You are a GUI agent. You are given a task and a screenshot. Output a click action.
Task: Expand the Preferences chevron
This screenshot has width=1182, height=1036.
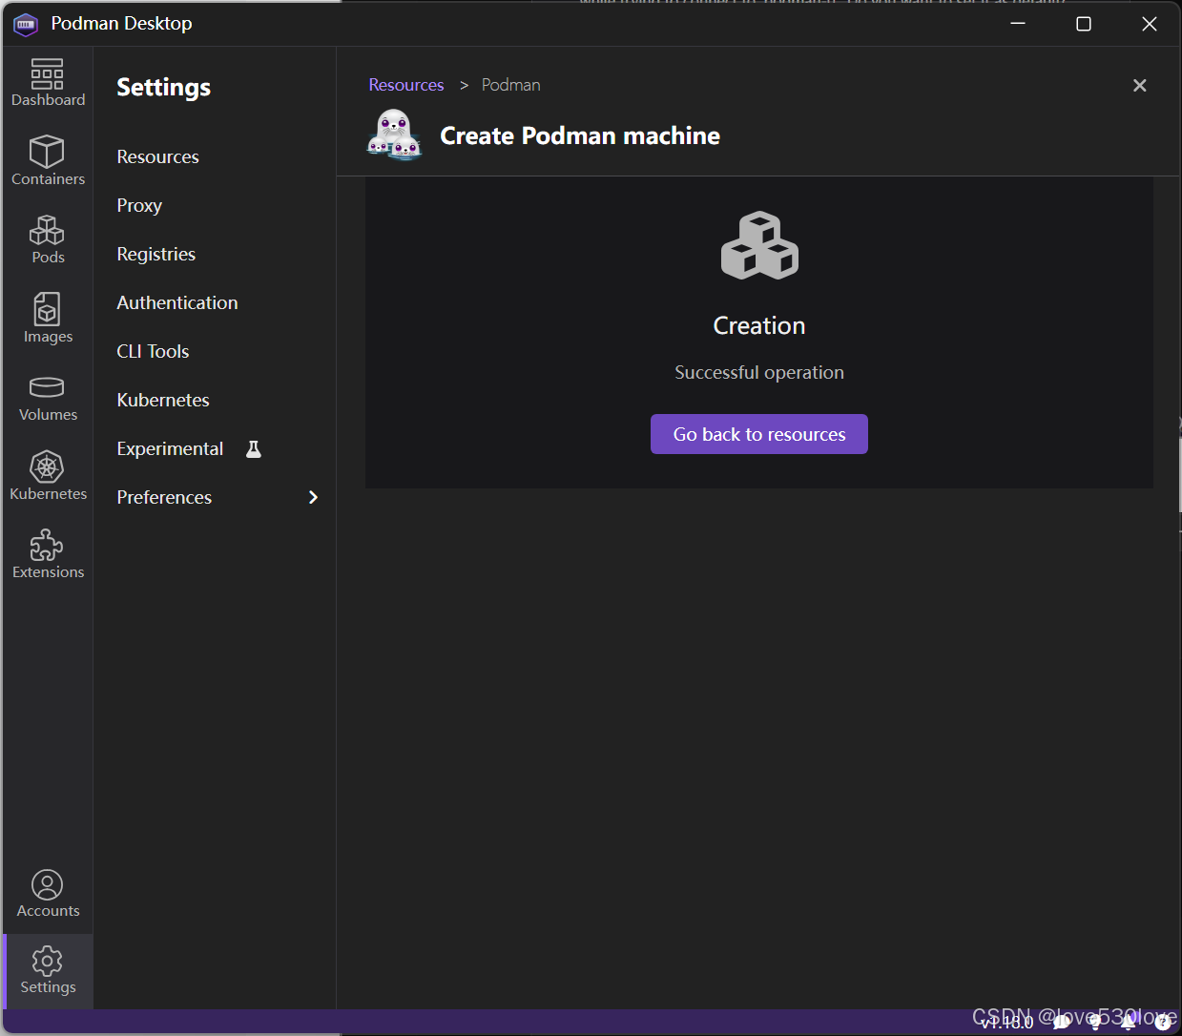pos(313,497)
